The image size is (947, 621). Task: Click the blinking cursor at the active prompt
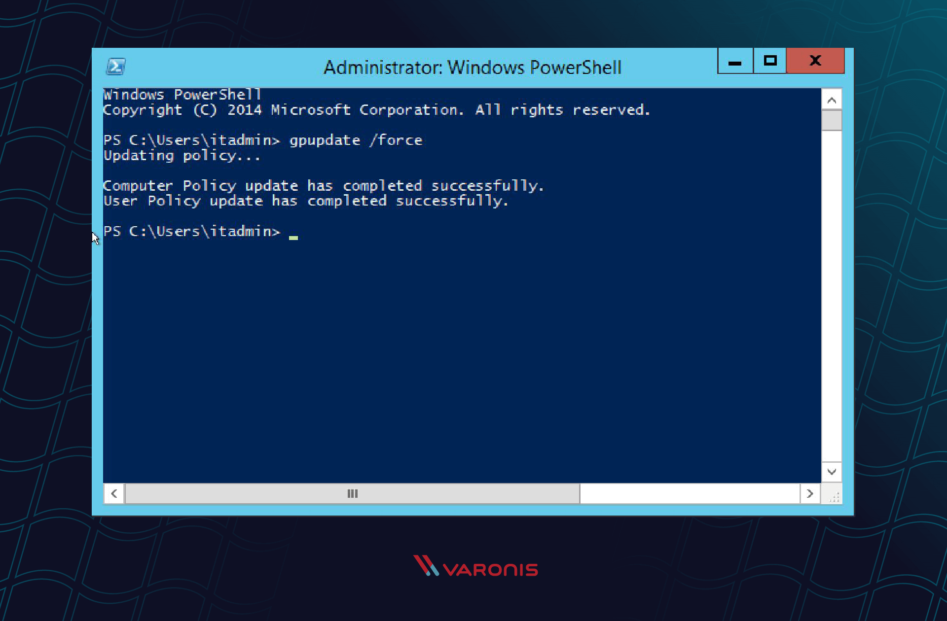pyautogui.click(x=293, y=236)
